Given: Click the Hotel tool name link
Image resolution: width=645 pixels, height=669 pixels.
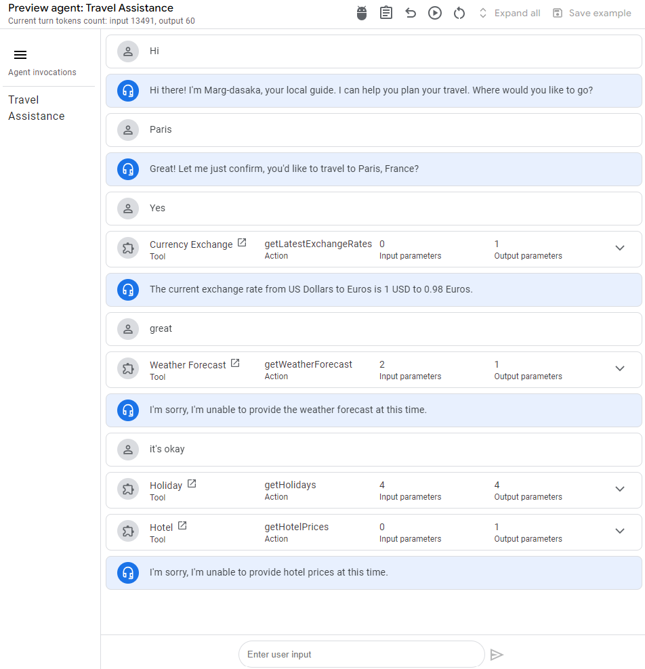Looking at the screenshot, I should pos(161,527).
